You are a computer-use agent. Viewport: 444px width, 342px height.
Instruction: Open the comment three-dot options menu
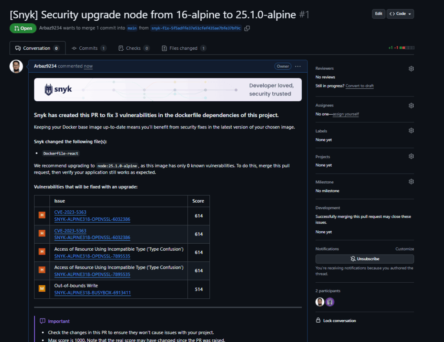click(x=297, y=66)
